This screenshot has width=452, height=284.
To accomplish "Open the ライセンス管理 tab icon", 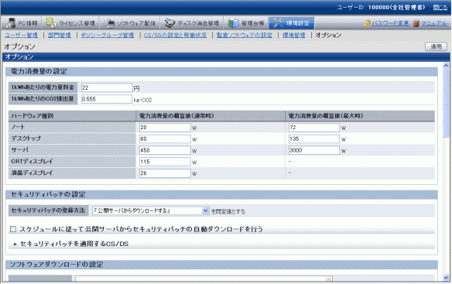I will [x=51, y=23].
